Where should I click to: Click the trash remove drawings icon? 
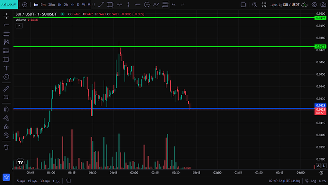coord(6,147)
